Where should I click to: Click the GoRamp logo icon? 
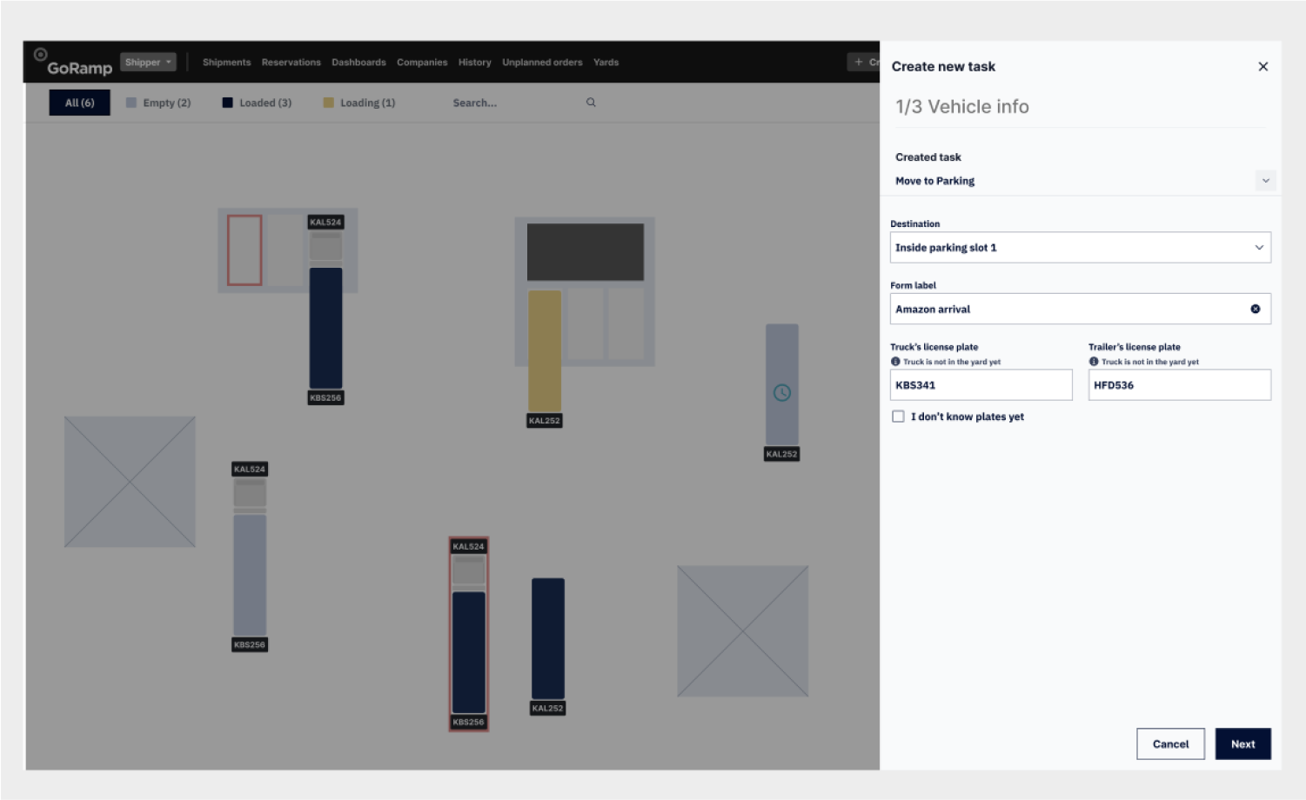(41, 55)
